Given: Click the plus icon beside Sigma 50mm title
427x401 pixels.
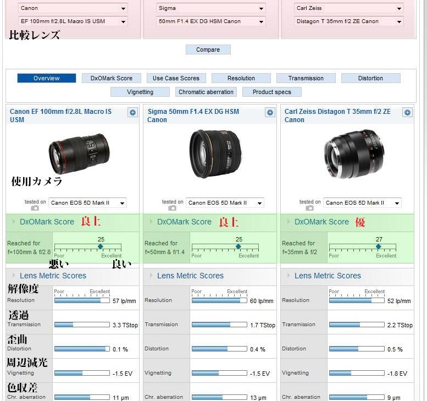Looking at the screenshot, I should pos(270,112).
